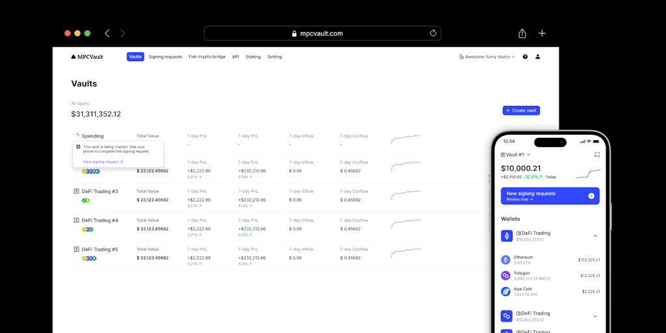This screenshot has width=666, height=333.
Task: Tap the scan icon in phone app
Action: (597, 155)
